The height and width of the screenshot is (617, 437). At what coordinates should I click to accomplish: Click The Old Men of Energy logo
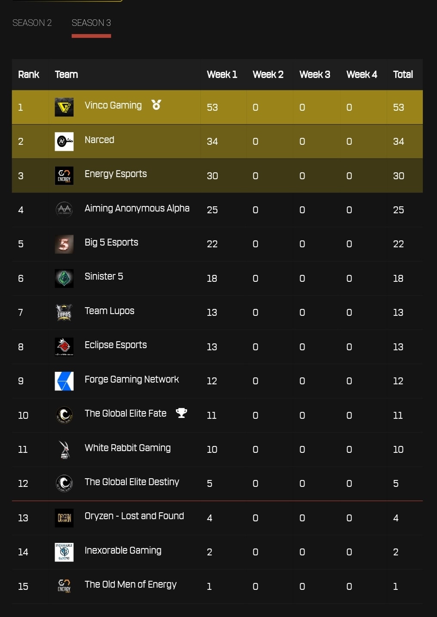tap(64, 586)
